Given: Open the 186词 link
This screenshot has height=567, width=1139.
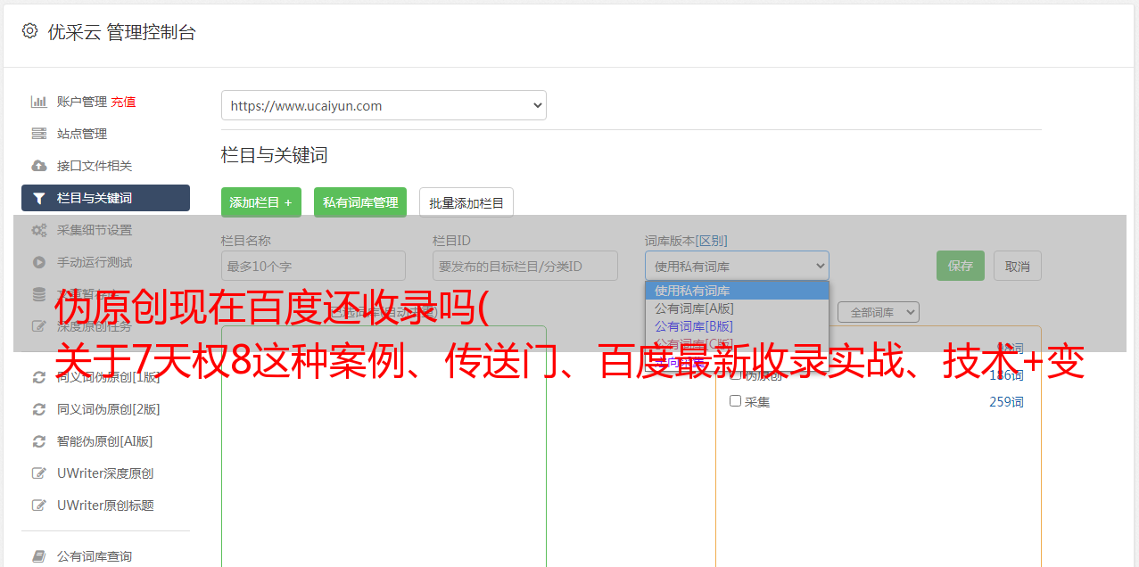Looking at the screenshot, I should point(1006,375).
